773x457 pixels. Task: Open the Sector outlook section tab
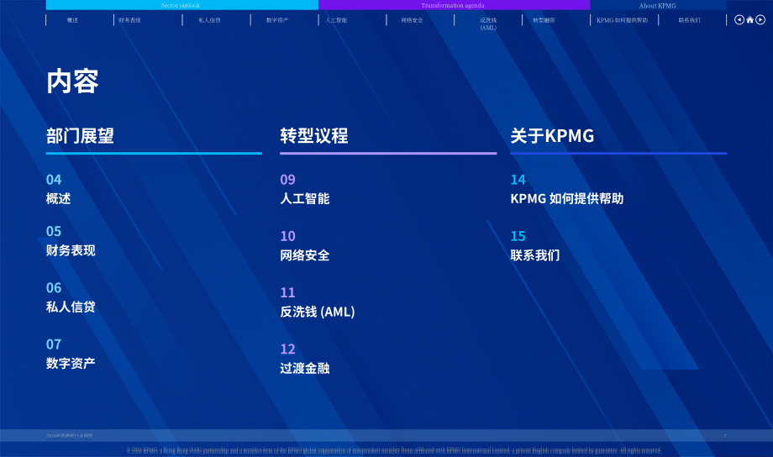(x=182, y=5)
